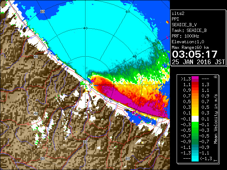Click the radar name text 'ilts2'
Image resolution: width=227 pixels, height=170 pixels.
pos(178,13)
